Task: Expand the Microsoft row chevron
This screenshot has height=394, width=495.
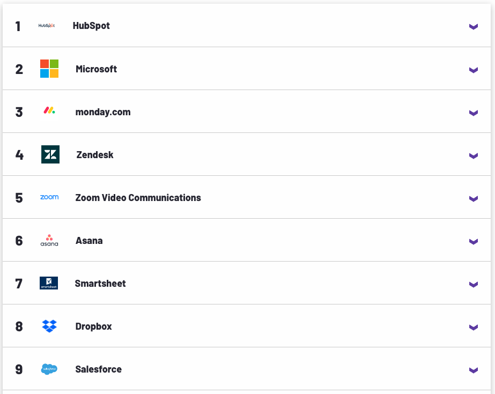Action: pos(473,70)
